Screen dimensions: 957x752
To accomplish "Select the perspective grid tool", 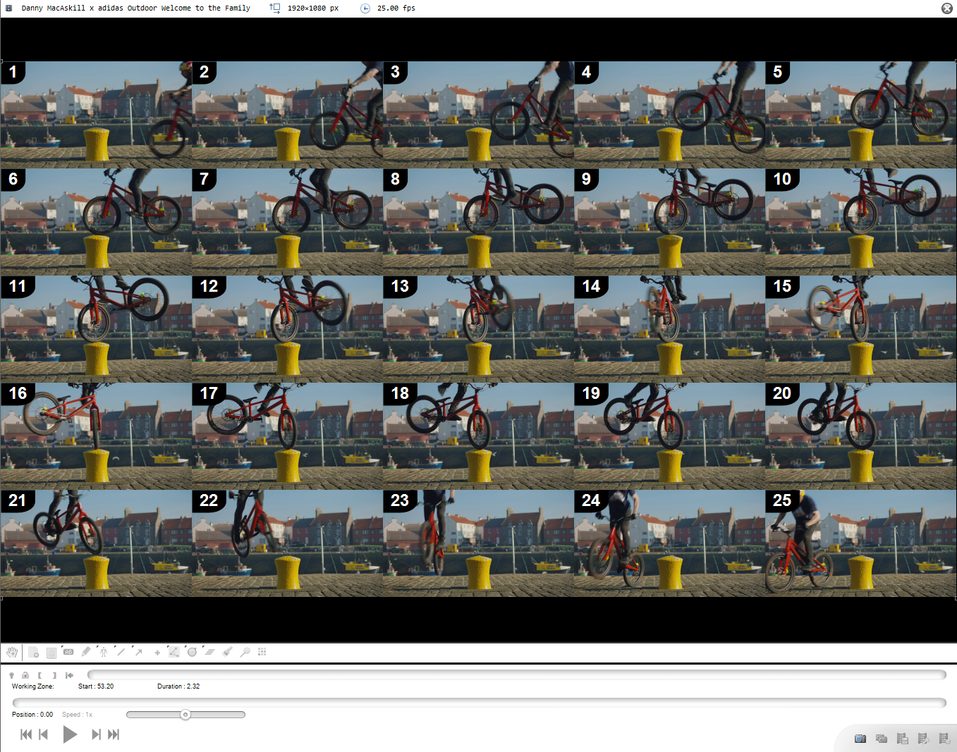I will (x=209, y=652).
